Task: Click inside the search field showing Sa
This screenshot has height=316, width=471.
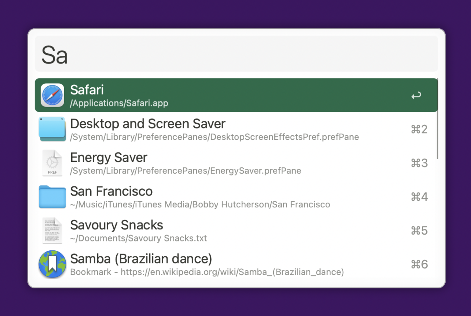Action: [x=236, y=54]
